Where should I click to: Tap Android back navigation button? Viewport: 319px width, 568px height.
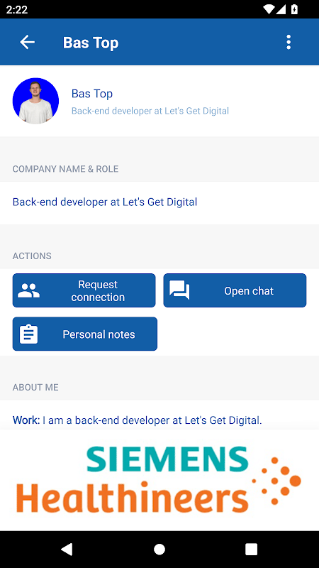(x=67, y=549)
